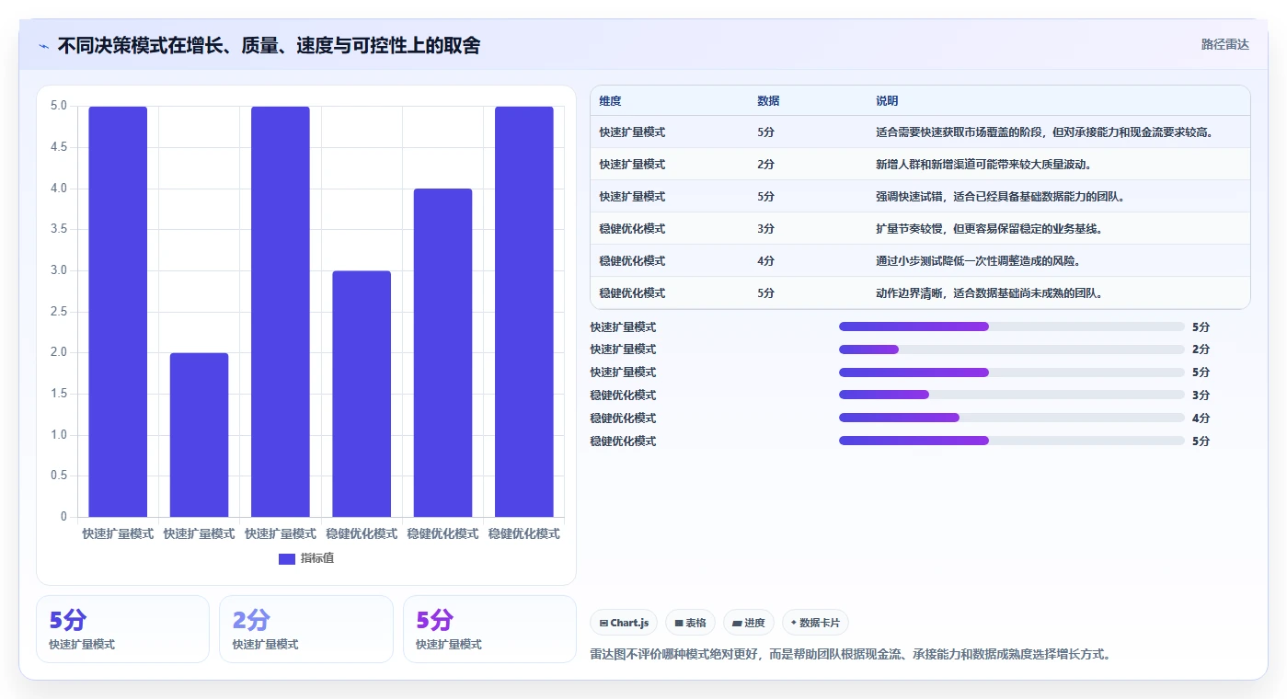The image size is (1287, 699).
Task: Click the footer note starting 雷达图不评价哪种模式
Action: click(850, 655)
